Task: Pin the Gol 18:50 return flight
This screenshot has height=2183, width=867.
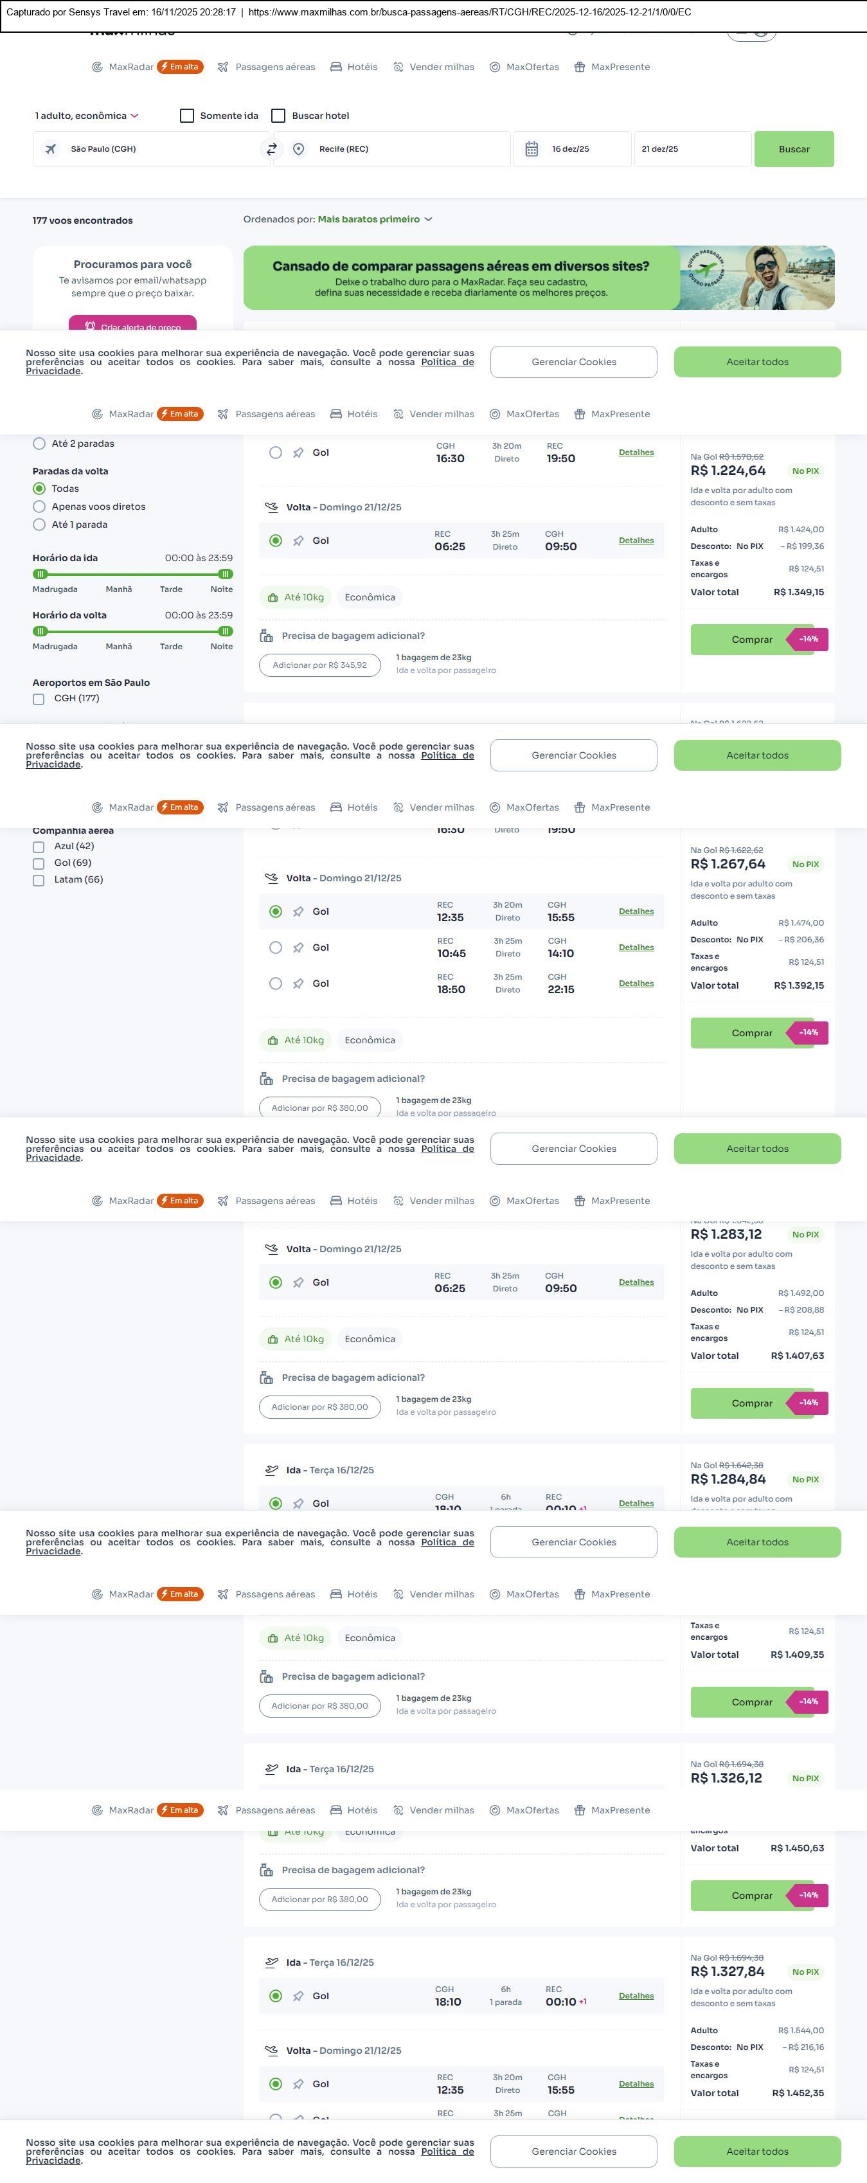Action: coord(298,984)
